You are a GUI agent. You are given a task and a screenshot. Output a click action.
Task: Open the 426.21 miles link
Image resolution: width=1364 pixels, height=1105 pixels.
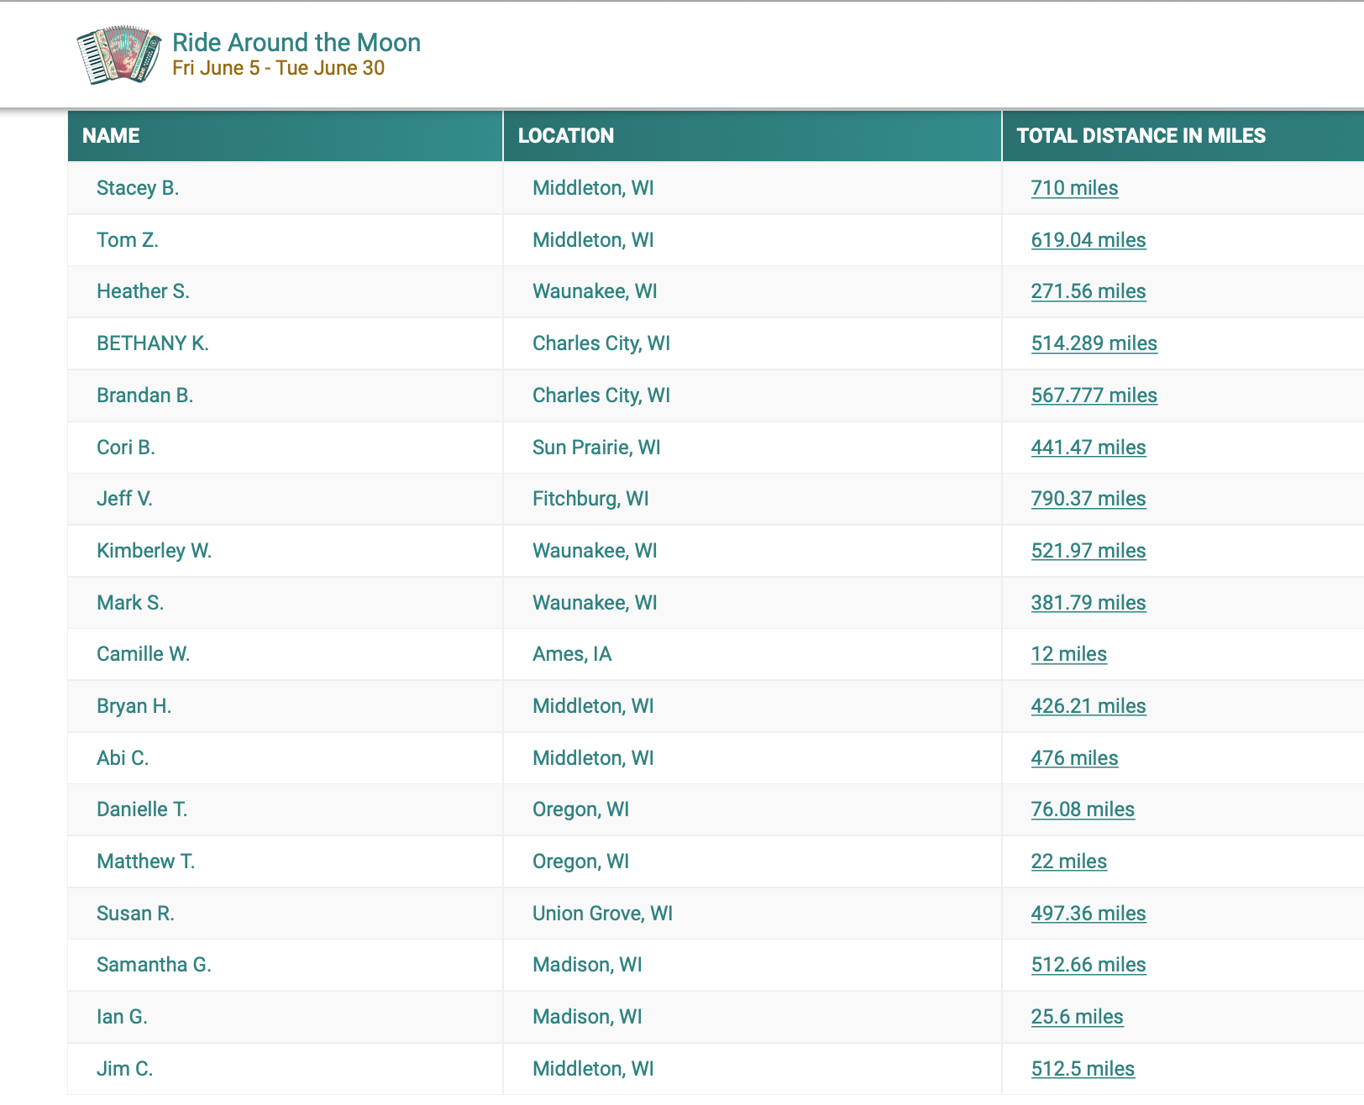(1088, 706)
